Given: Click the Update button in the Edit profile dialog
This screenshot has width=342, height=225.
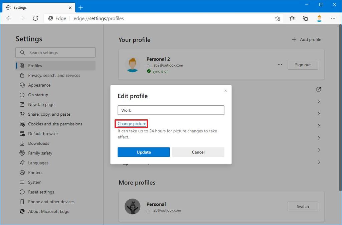Looking at the screenshot, I should pos(144,152).
